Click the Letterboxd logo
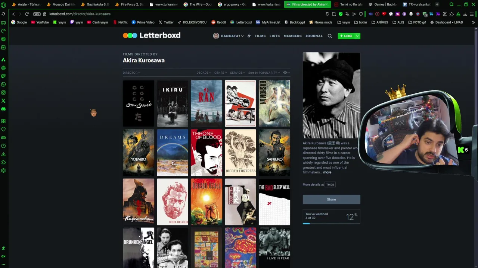Screen dimensions: 478x268 click(x=152, y=35)
